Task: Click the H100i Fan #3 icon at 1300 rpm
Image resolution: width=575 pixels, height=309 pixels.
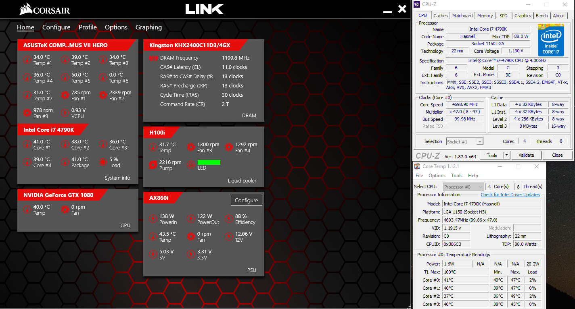Action: (191, 147)
